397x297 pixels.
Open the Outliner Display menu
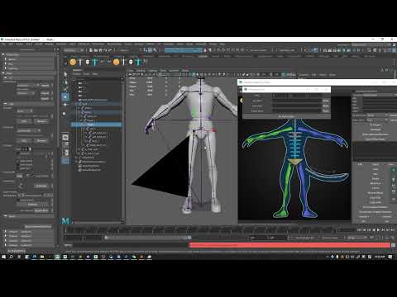[x=77, y=74]
